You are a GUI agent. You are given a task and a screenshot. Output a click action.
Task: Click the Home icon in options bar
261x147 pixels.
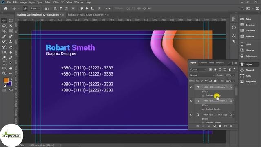pyautogui.click(x=6, y=8)
